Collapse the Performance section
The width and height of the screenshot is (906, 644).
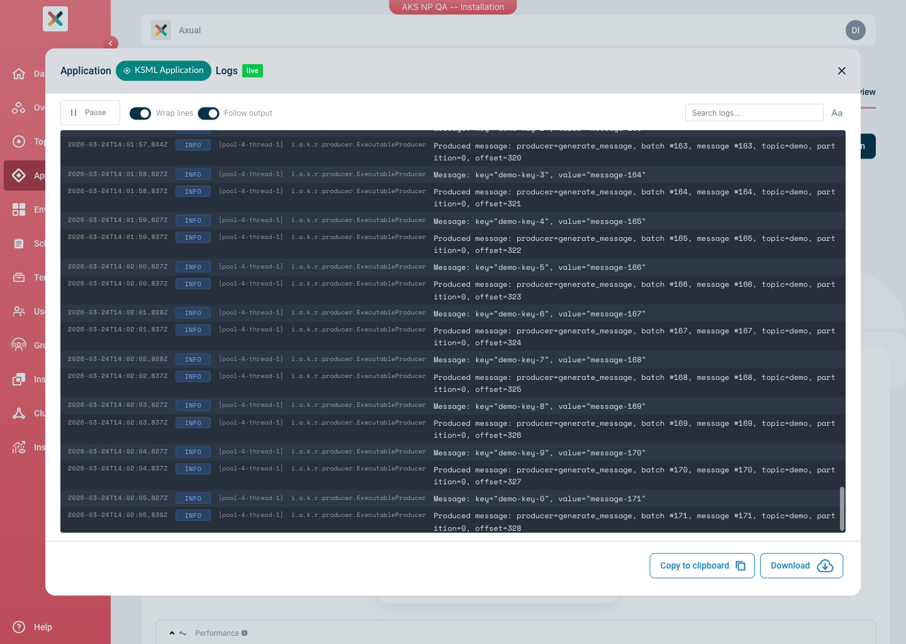coord(172,633)
